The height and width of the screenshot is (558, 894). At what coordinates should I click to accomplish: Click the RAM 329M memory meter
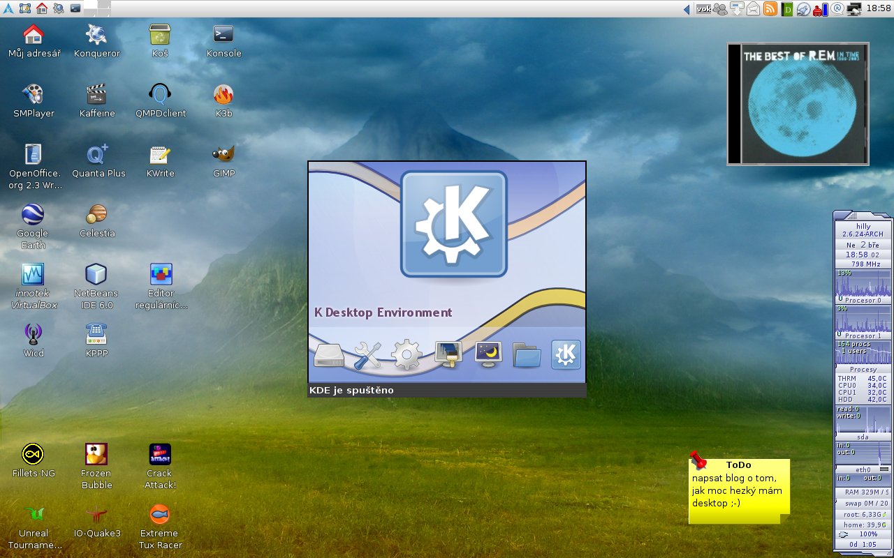click(864, 492)
